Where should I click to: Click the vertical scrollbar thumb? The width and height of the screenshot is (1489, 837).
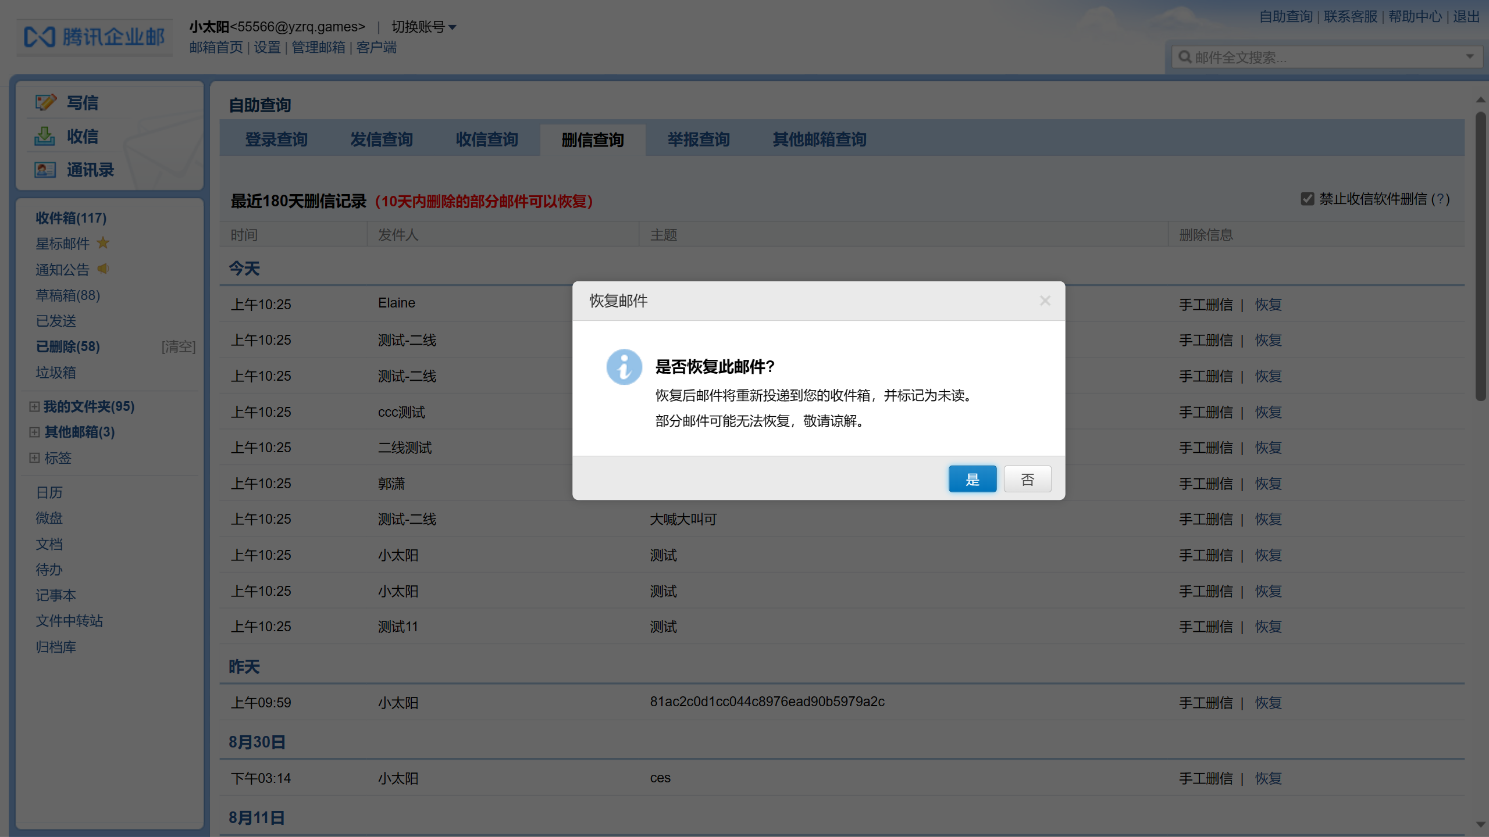pos(1480,256)
